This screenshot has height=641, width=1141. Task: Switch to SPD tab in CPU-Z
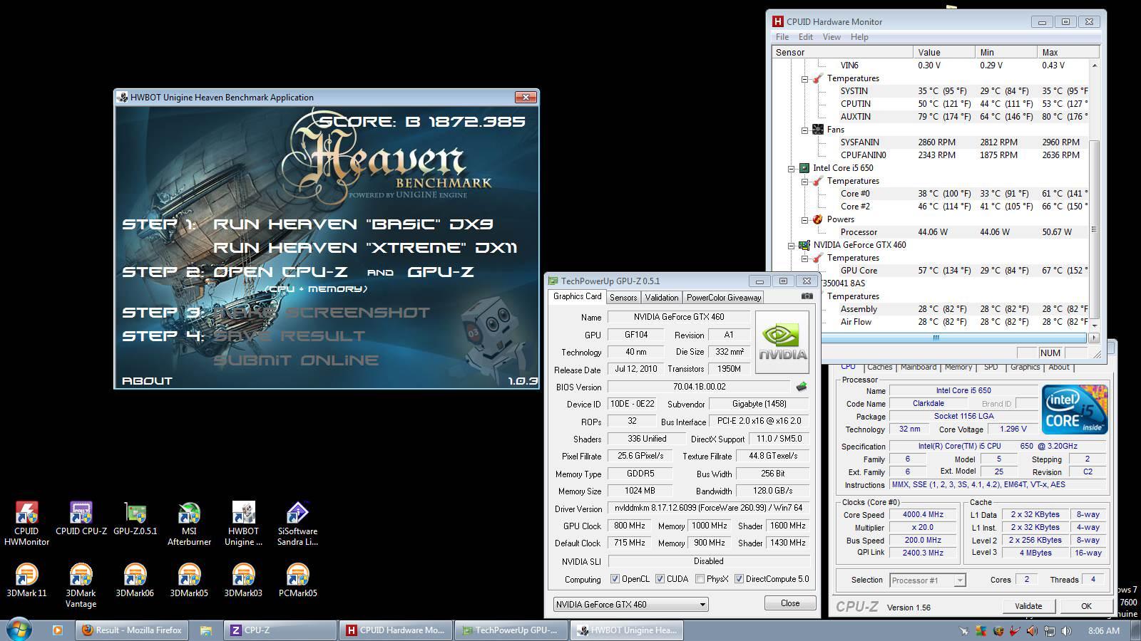pyautogui.click(x=991, y=368)
